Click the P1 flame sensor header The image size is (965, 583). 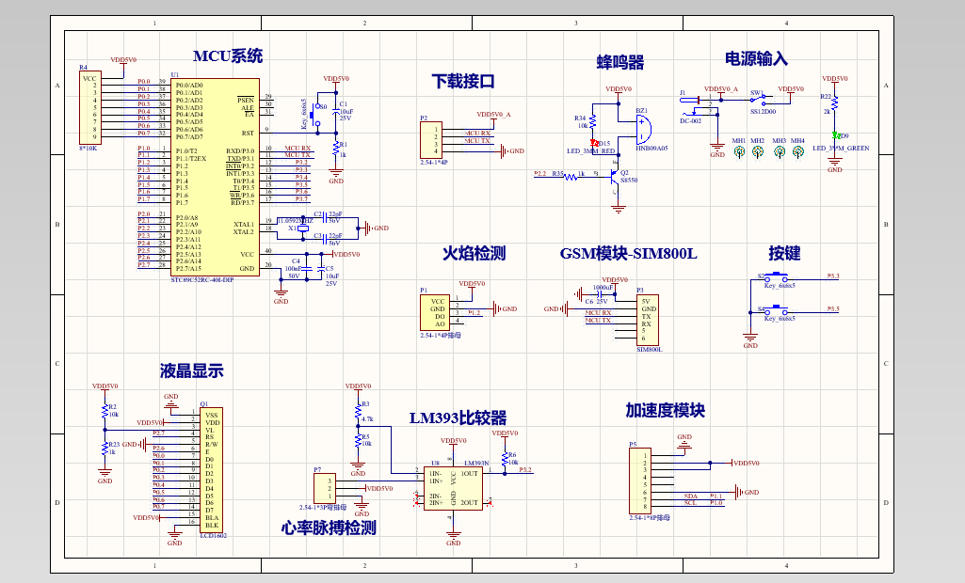435,313
